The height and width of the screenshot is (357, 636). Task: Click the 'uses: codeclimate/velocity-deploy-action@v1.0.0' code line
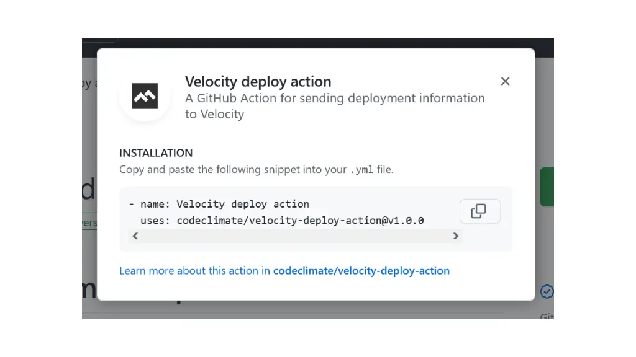coord(282,221)
